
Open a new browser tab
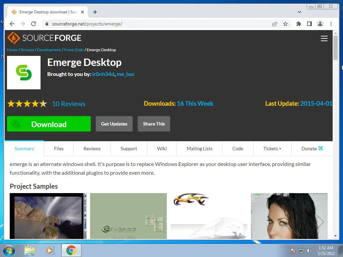95,12
